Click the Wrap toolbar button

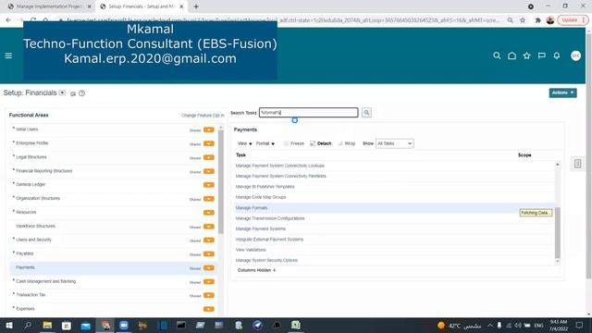(x=347, y=143)
